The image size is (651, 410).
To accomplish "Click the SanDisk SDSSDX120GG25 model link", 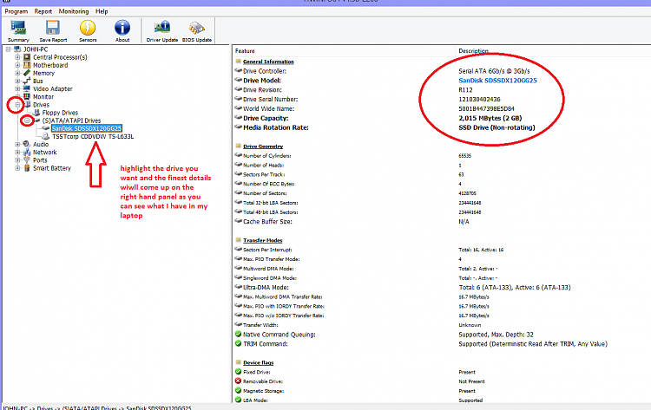I will coord(497,81).
